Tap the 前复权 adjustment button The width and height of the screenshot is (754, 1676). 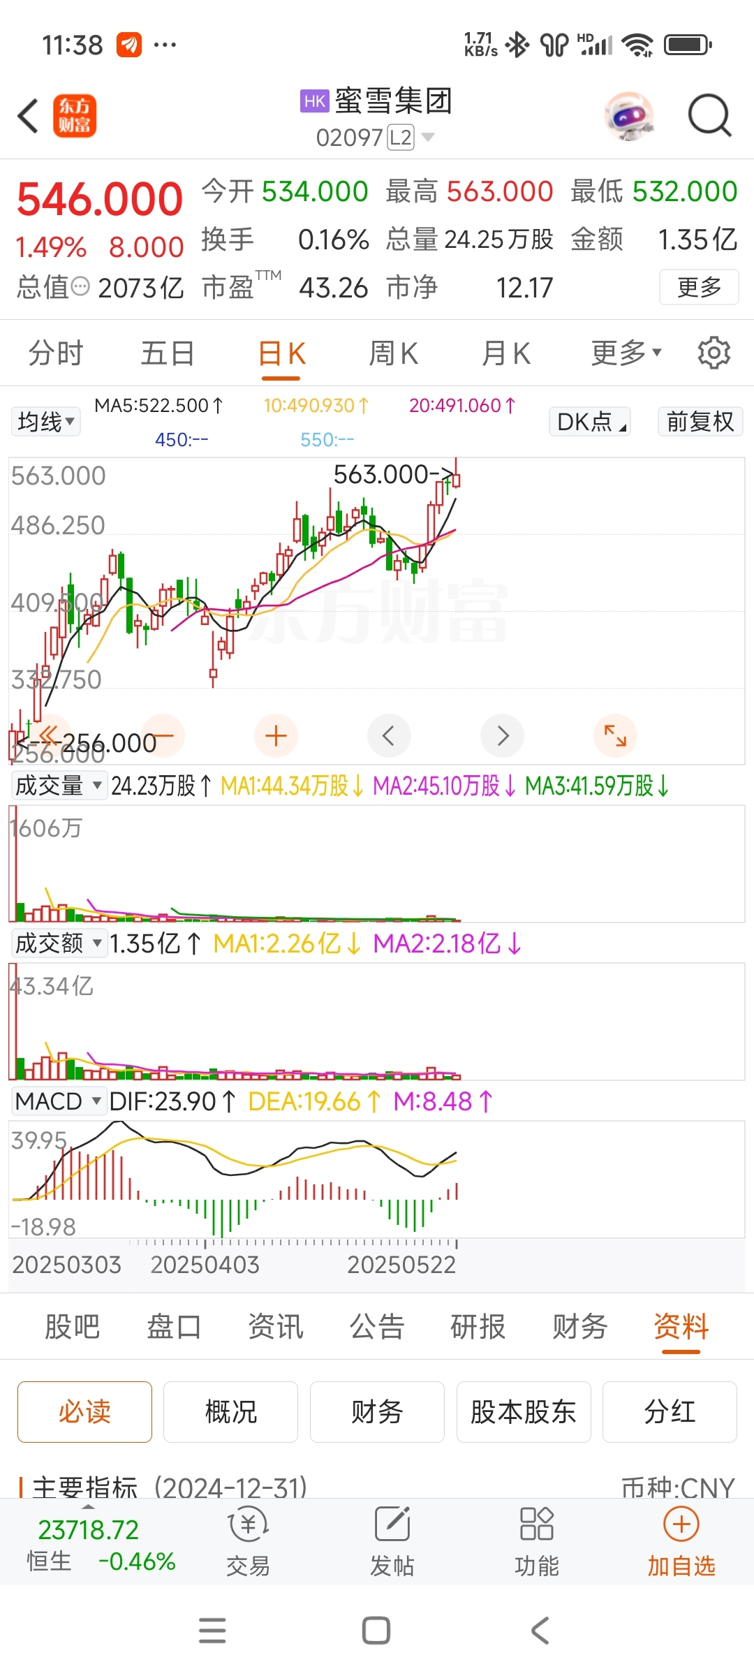coord(700,422)
